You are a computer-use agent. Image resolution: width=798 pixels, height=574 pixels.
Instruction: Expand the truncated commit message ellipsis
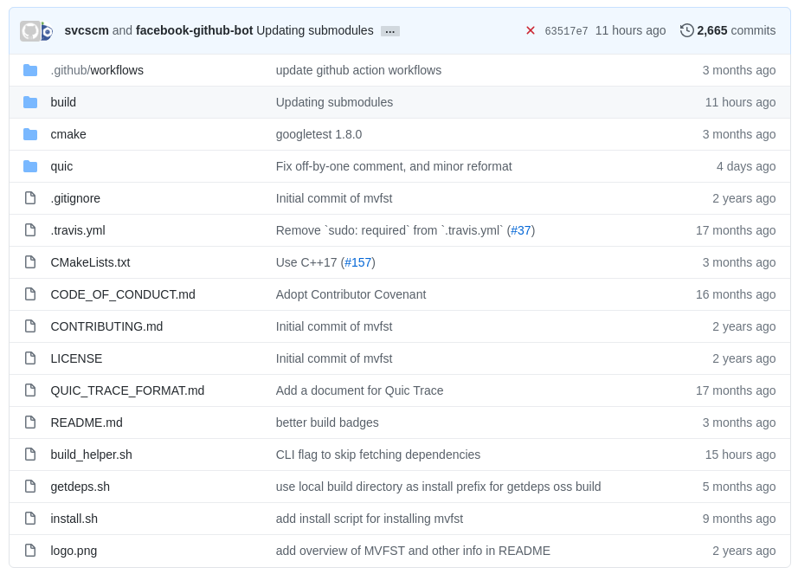click(x=389, y=30)
